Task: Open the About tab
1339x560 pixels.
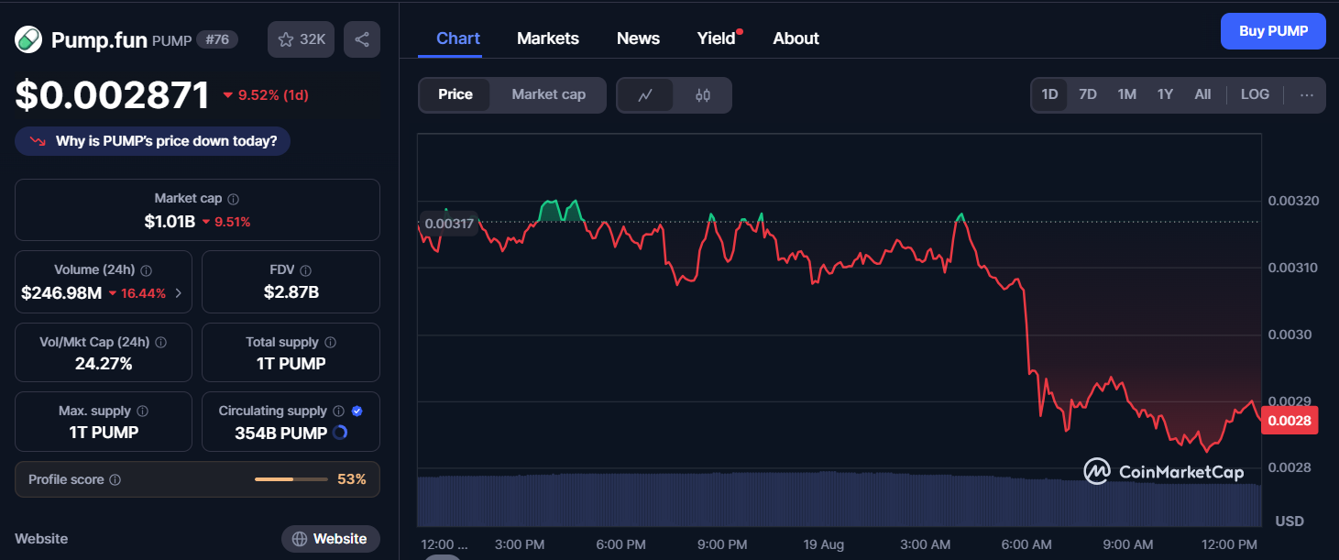Action: [796, 38]
